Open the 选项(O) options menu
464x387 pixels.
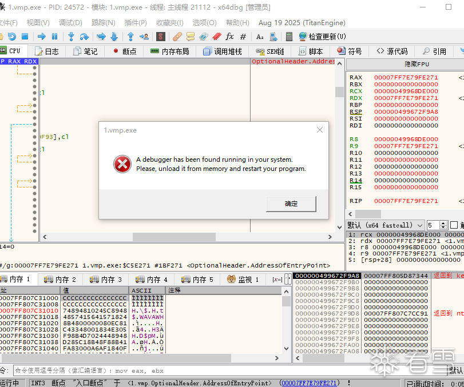(204, 23)
